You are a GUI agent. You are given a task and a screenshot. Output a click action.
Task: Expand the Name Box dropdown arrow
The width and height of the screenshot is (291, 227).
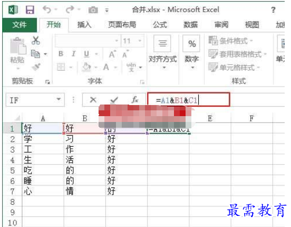point(59,99)
